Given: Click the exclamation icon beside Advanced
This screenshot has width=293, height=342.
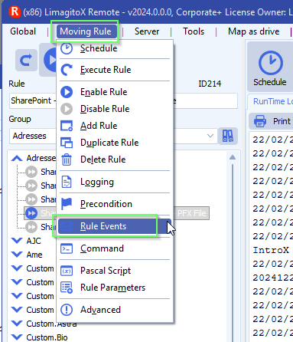Looking at the screenshot, I should pyautogui.click(x=67, y=310).
